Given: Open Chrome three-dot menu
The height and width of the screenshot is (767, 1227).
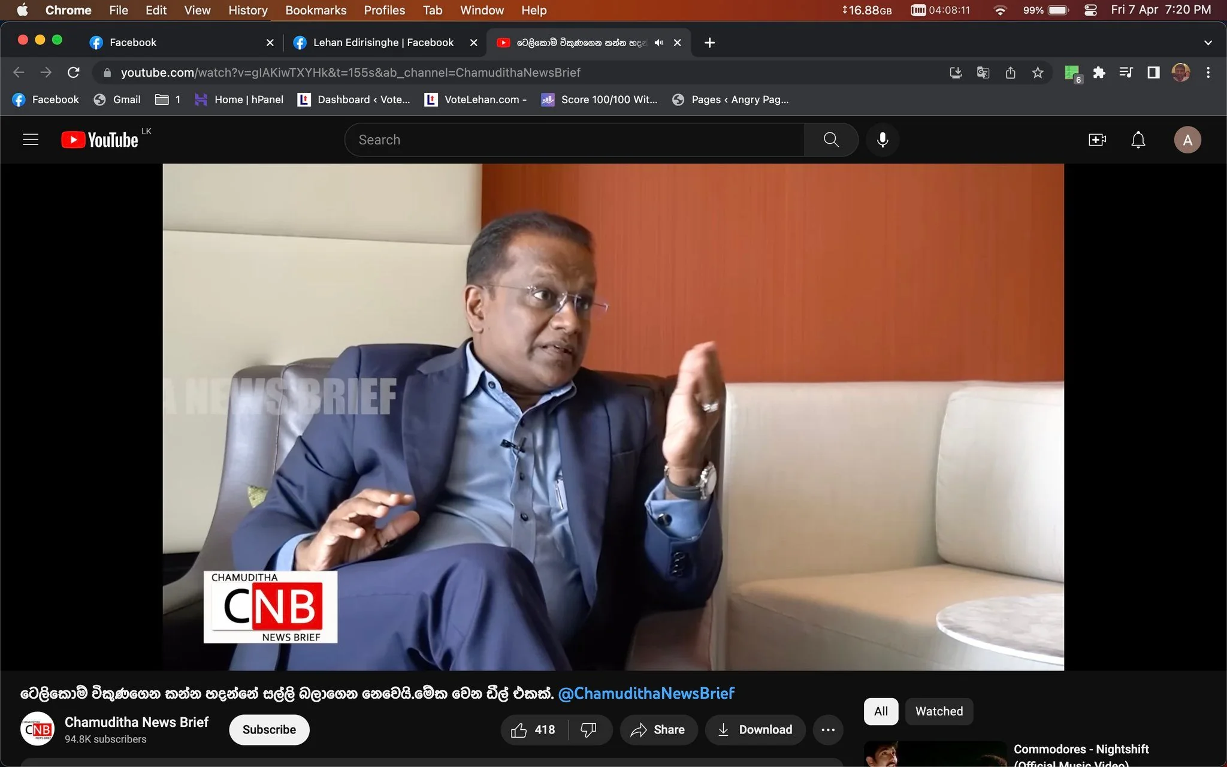Looking at the screenshot, I should [1208, 73].
